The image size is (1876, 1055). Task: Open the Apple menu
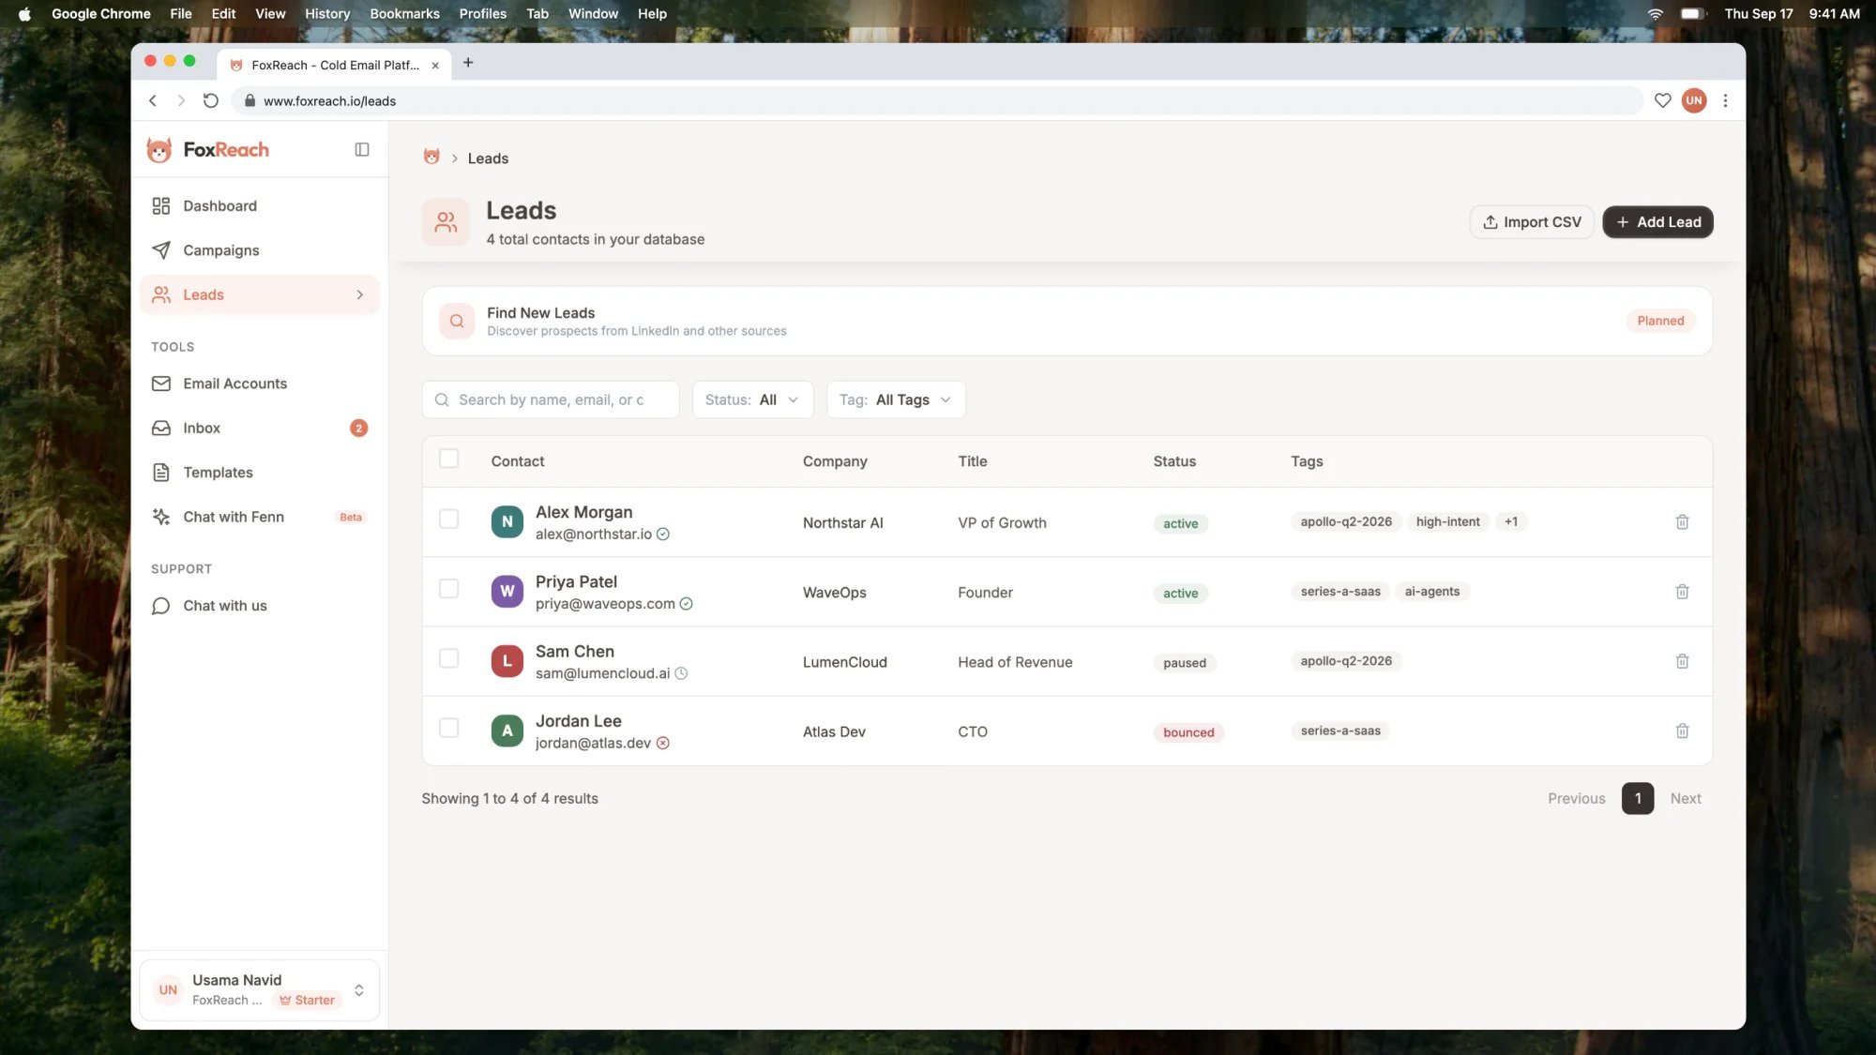coord(25,14)
